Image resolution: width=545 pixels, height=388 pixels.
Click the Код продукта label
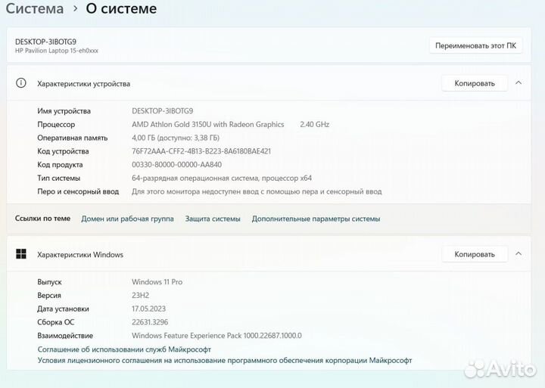point(60,165)
